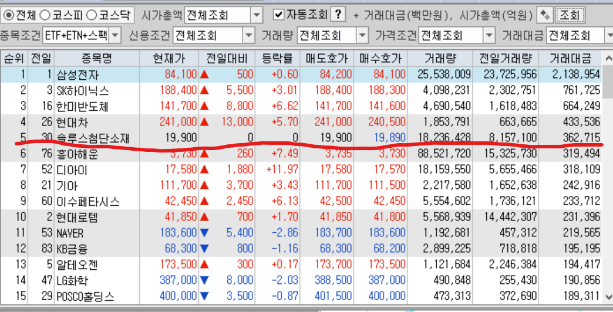Viewport: 613px width, 312px height.
Task: Click 삼성전자 current price 84,100
Action: point(181,74)
